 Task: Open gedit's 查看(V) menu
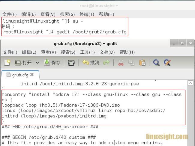(49, 52)
